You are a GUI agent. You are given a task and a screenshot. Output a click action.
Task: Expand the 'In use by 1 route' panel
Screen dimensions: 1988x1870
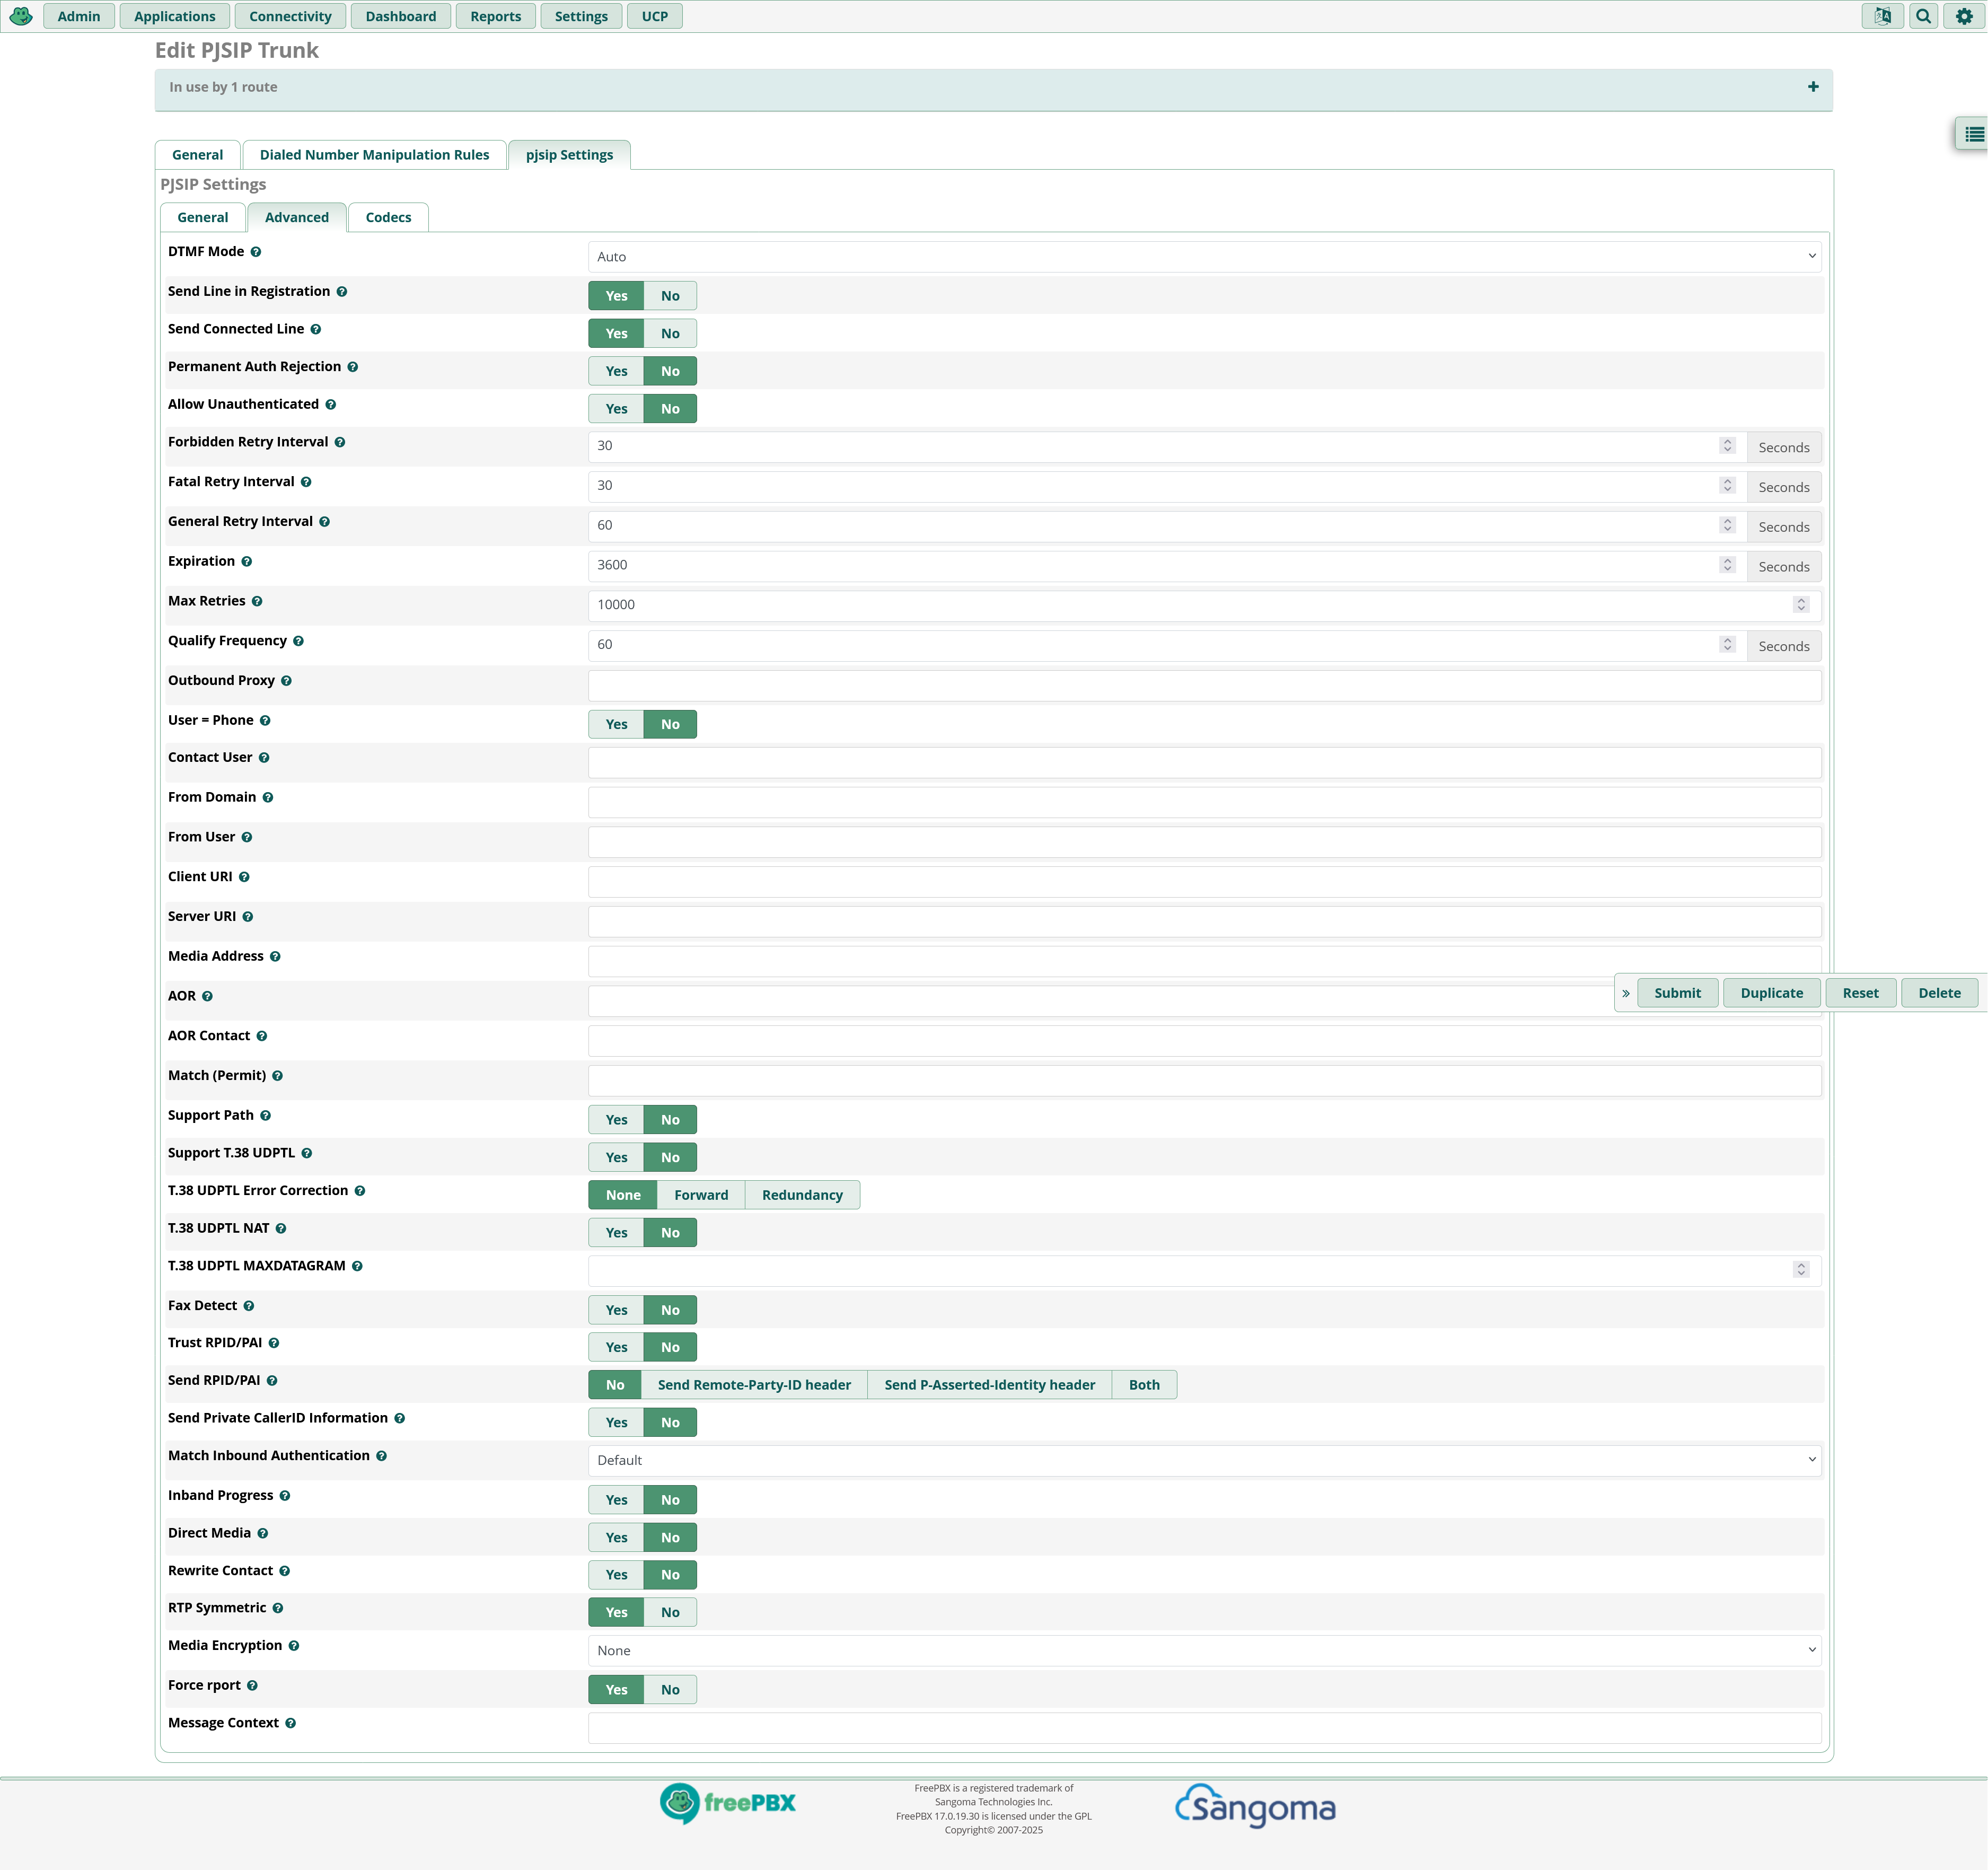point(1813,87)
